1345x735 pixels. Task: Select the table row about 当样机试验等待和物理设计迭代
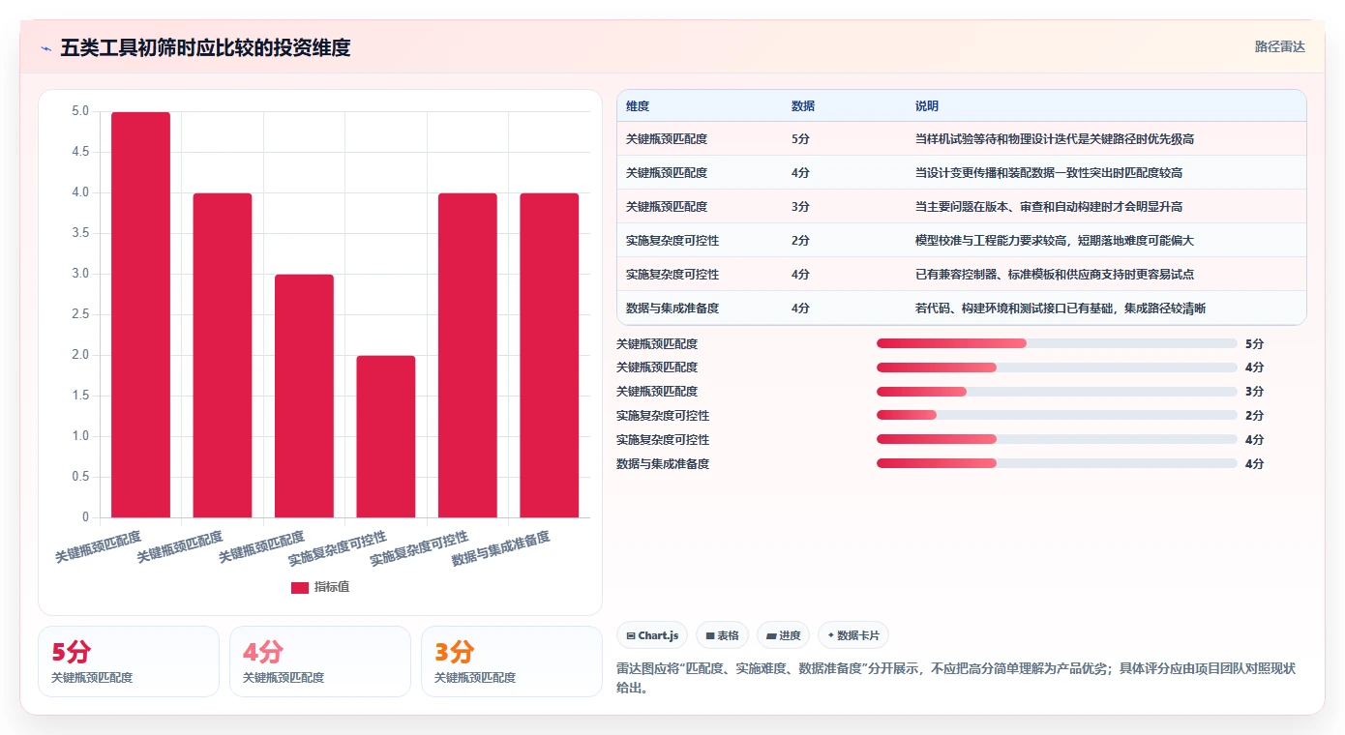[x=961, y=139]
